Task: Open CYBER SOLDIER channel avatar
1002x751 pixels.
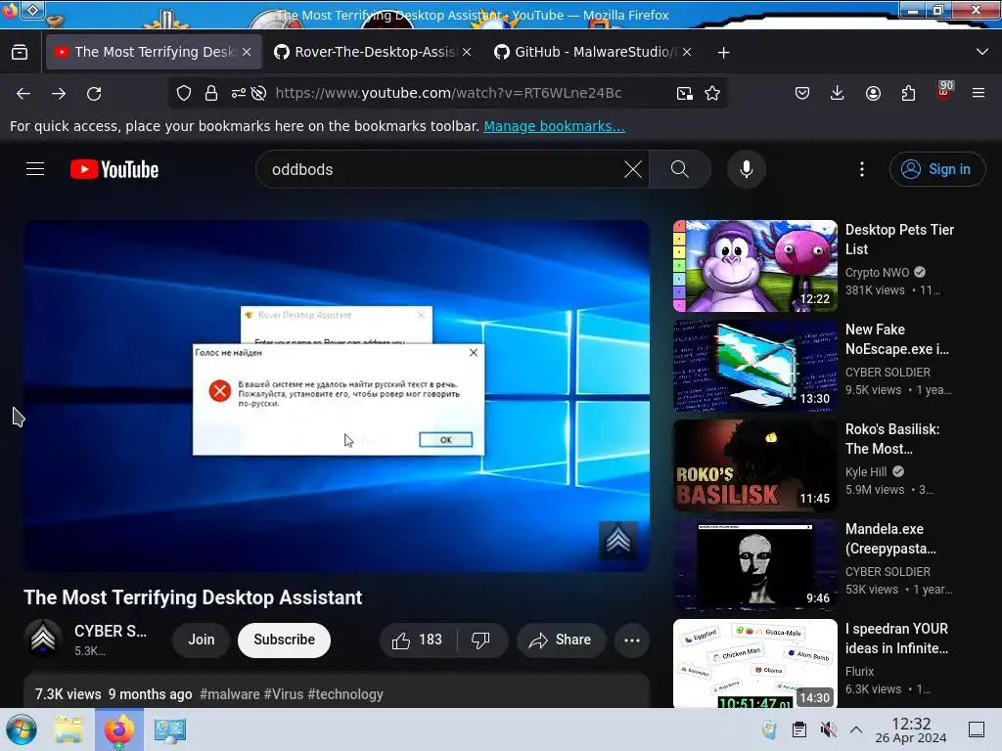Action: point(43,638)
